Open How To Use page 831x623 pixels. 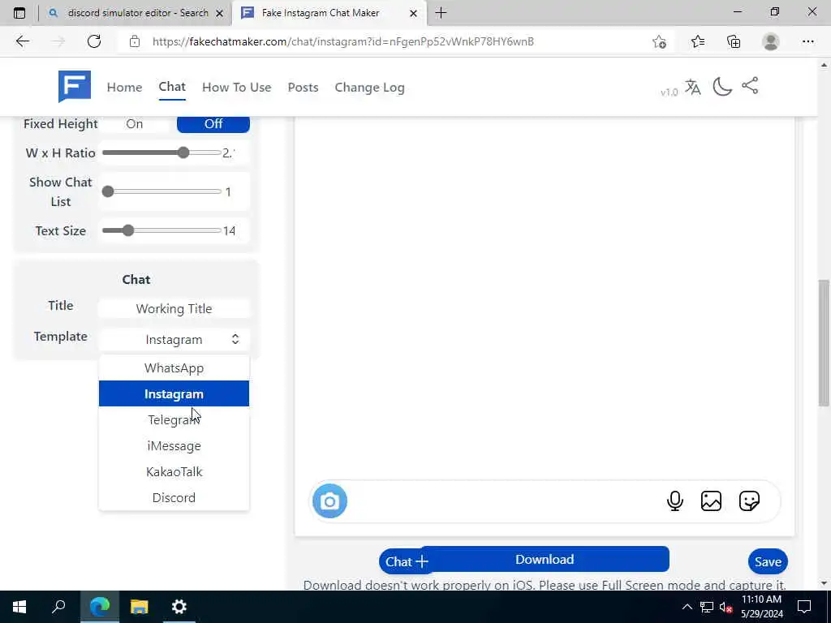click(236, 88)
